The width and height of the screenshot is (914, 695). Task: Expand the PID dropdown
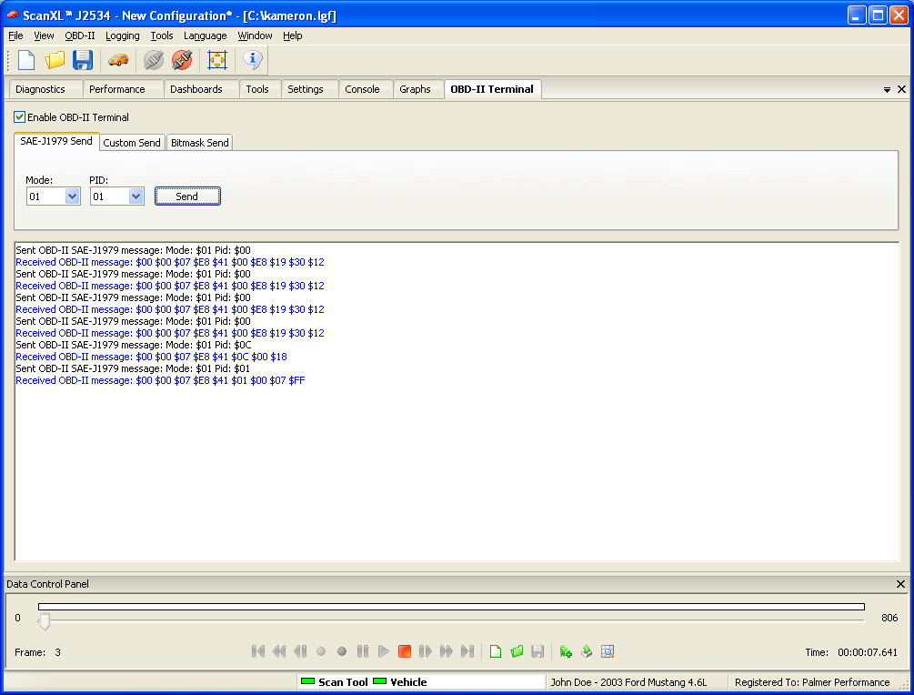click(x=136, y=196)
